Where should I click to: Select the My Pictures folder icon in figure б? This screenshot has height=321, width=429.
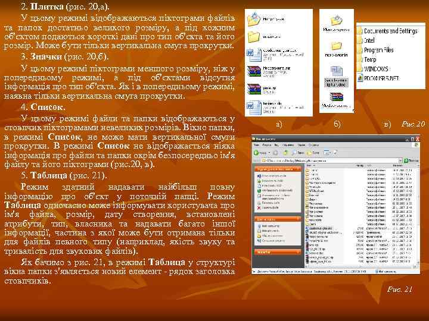click(336, 23)
